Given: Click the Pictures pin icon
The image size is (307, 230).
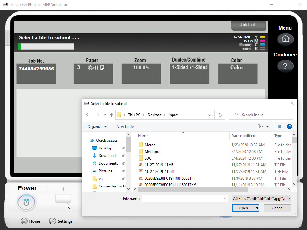Looking at the screenshot, I should coord(123,171).
